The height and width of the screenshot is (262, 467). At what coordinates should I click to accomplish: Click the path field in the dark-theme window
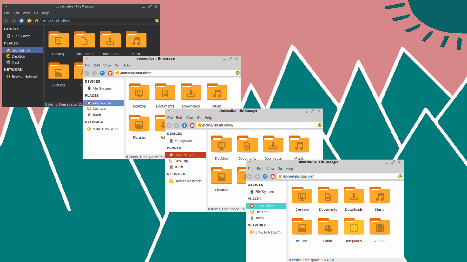click(x=96, y=21)
